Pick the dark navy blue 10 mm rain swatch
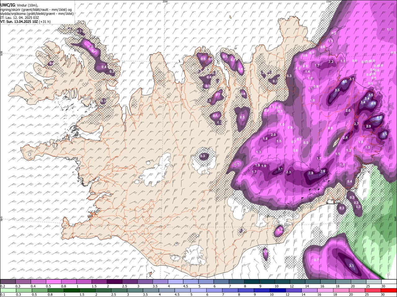Screen dimensions: 397x297 click(x=277, y=290)
